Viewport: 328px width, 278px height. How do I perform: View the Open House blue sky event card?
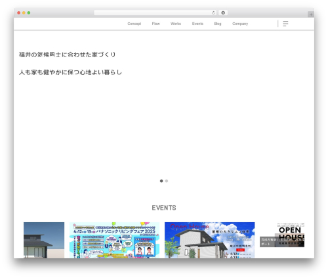(x=209, y=240)
